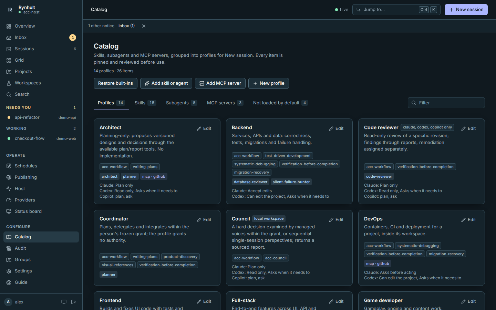Edit the Architect profile
Screen dimensions: 496x310
(204, 128)
